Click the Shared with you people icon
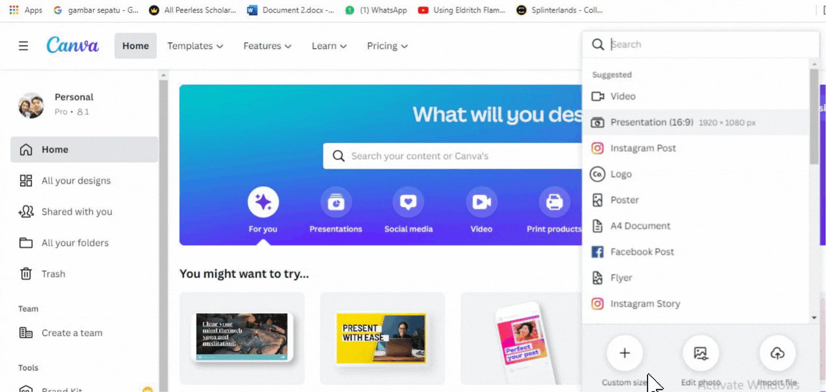 click(x=25, y=212)
